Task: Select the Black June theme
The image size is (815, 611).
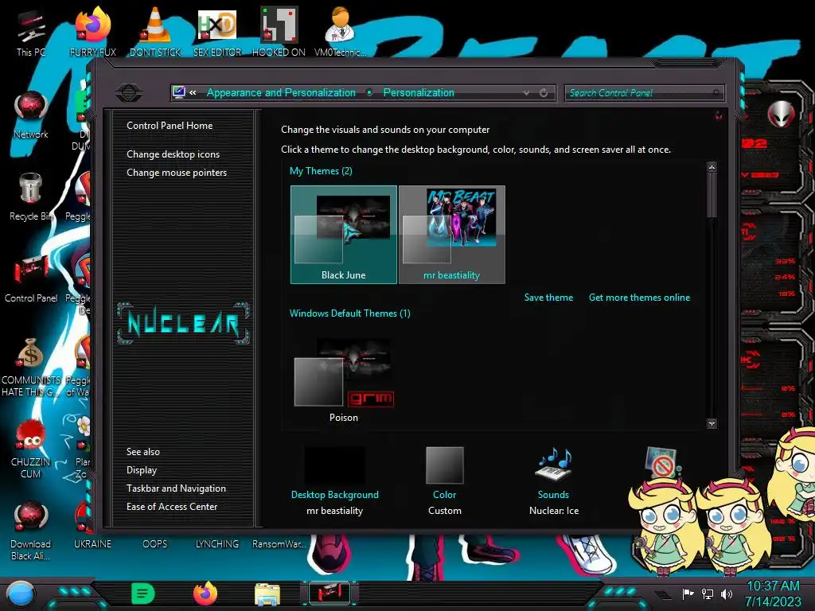Action: (344, 235)
